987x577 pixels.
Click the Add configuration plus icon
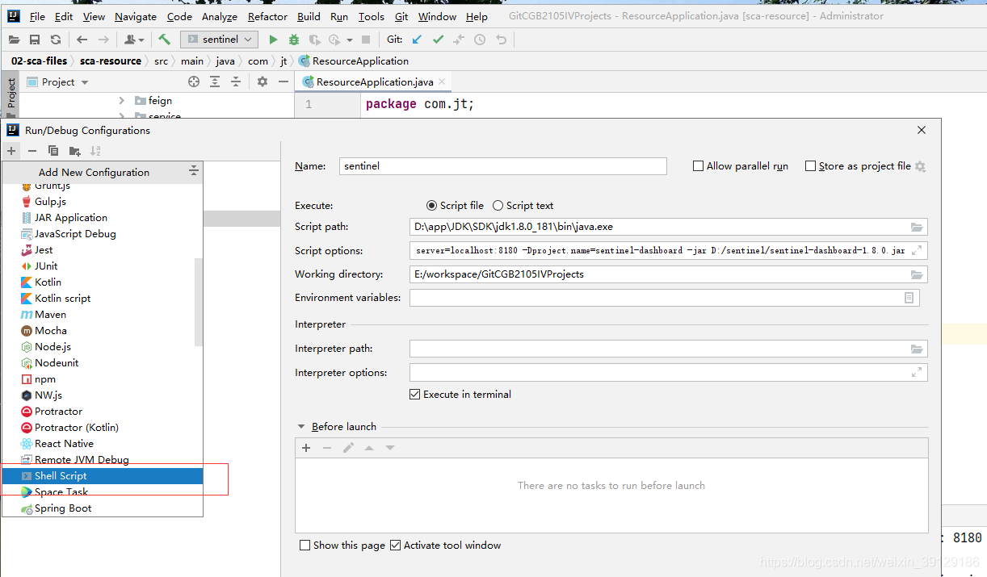coord(11,151)
